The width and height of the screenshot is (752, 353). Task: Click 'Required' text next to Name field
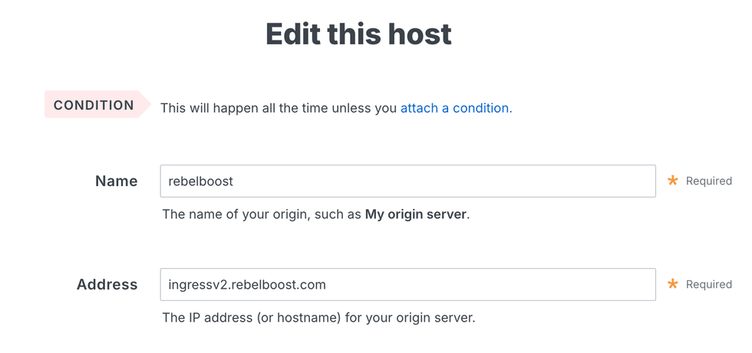coord(708,181)
